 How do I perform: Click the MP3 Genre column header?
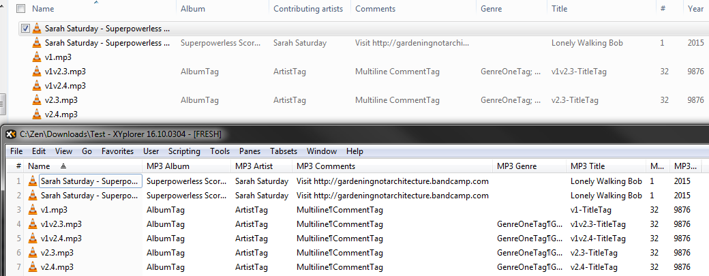click(517, 166)
